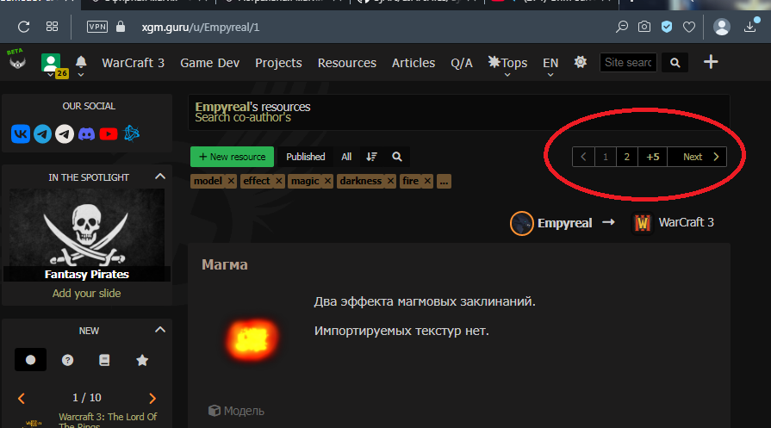Open Empyreal author link beside avatar
The width and height of the screenshot is (771, 428).
(x=564, y=223)
